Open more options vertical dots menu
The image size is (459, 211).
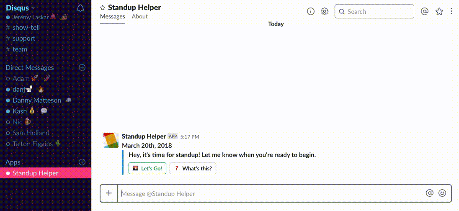(451, 11)
